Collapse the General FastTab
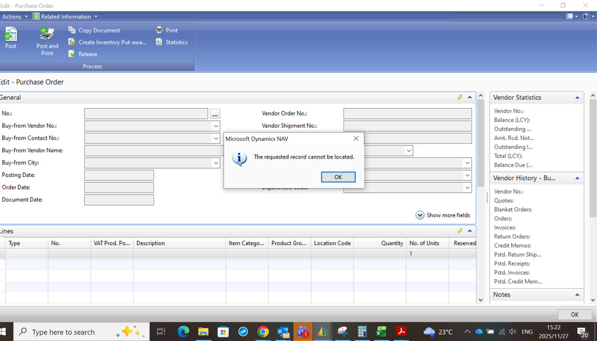 pyautogui.click(x=470, y=97)
